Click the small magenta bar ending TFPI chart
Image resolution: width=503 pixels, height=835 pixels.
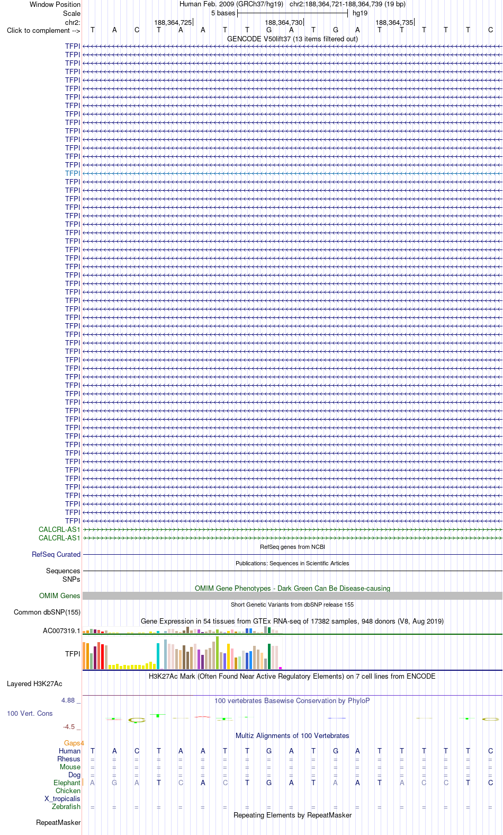point(281,668)
